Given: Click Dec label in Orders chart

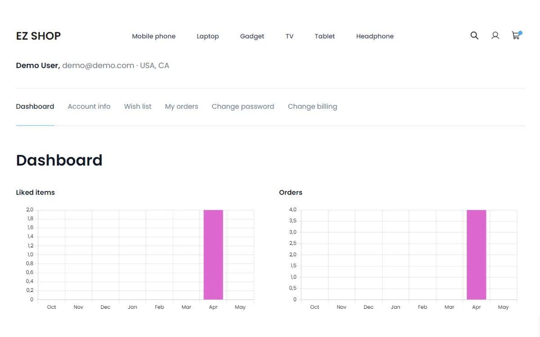Looking at the screenshot, I should (369, 307).
